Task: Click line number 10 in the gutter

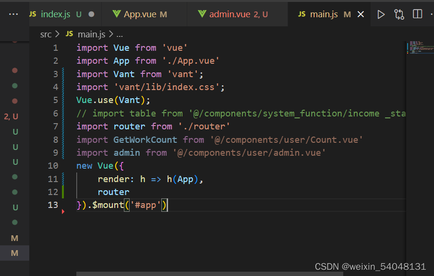Action: point(53,166)
